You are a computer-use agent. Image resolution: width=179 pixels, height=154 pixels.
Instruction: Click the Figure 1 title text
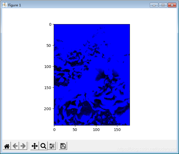[15, 5]
